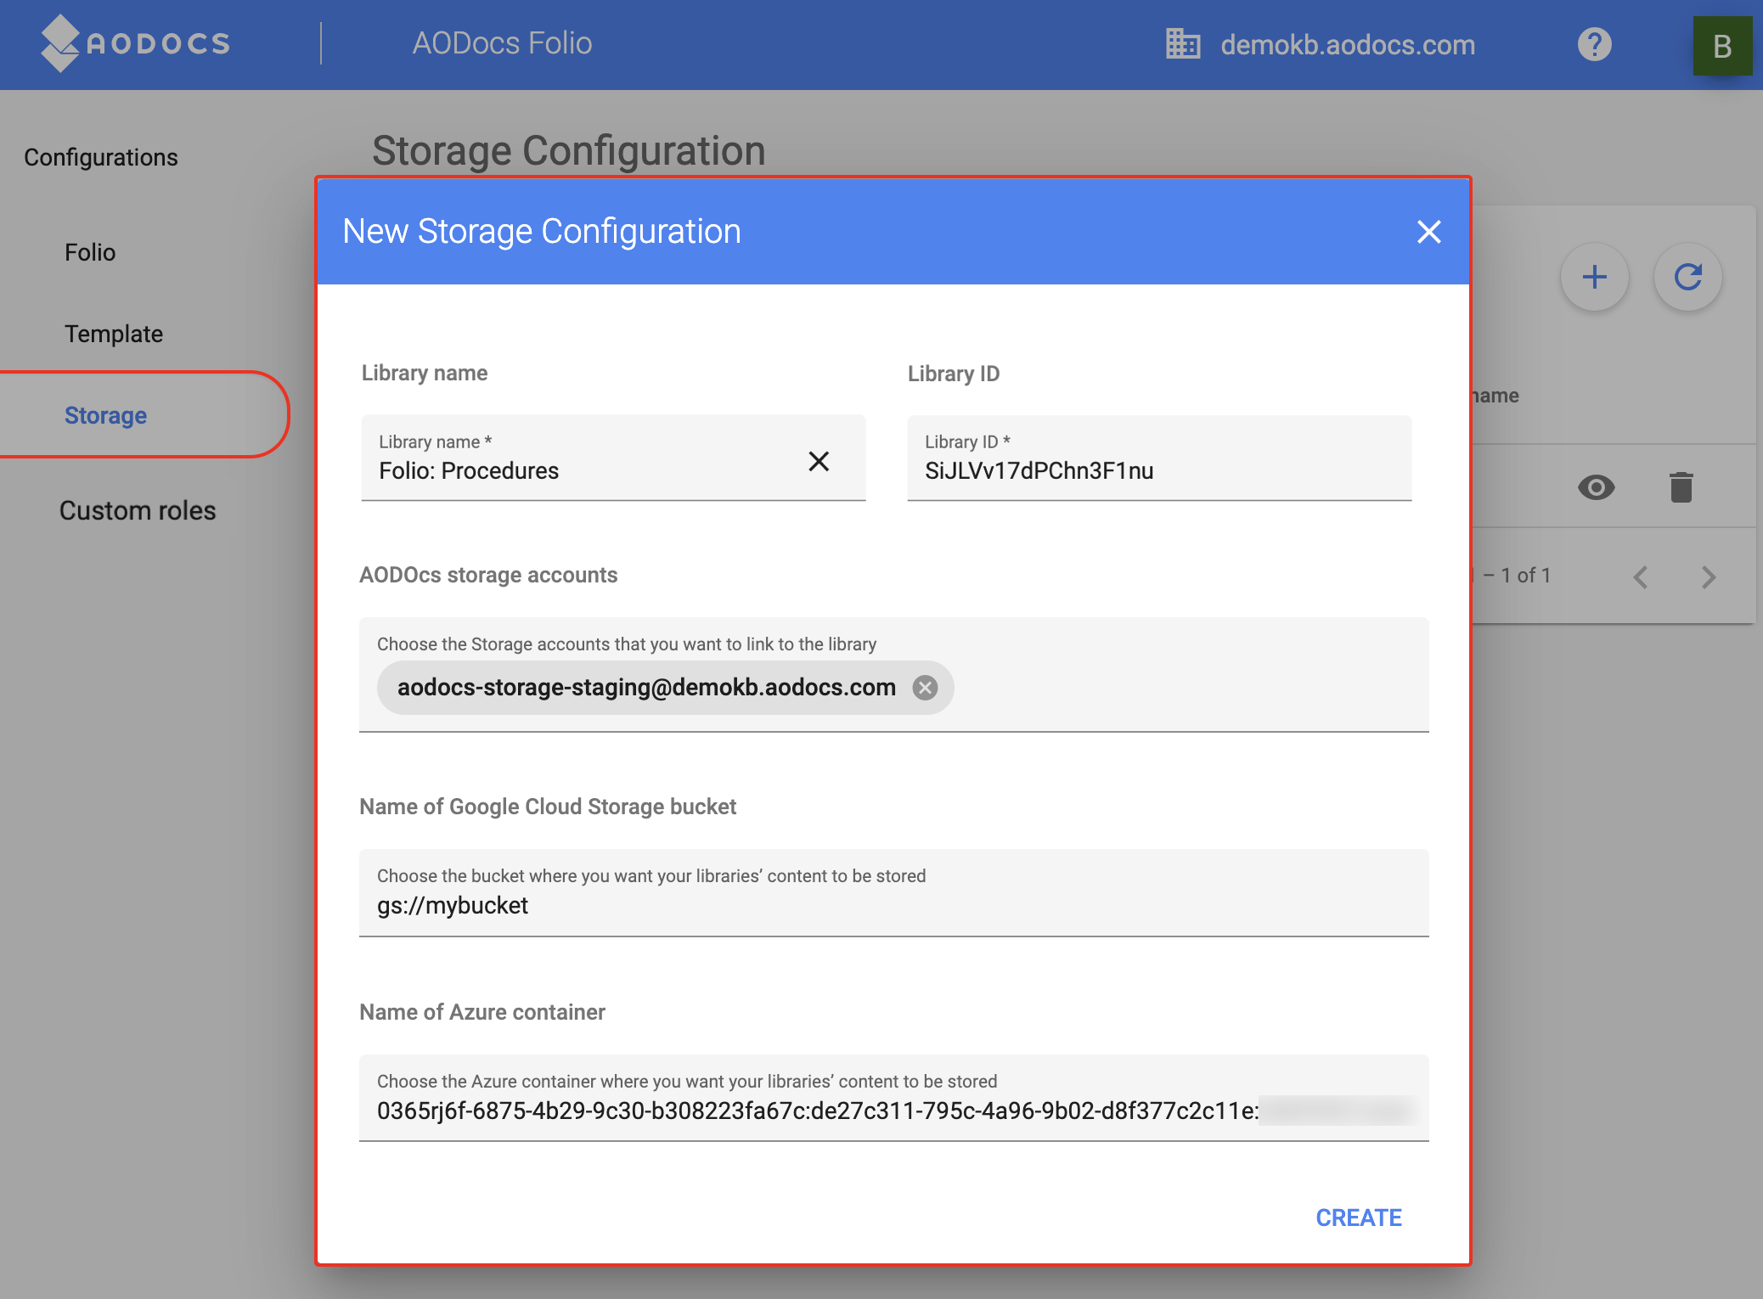Edit the Azure container name field
1763x1299 pixels.
click(893, 1098)
